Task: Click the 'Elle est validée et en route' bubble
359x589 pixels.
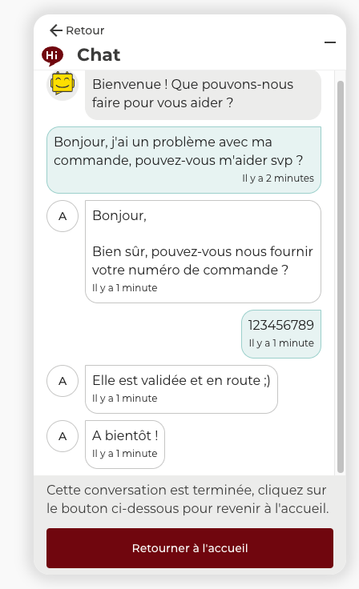Action: (181, 389)
